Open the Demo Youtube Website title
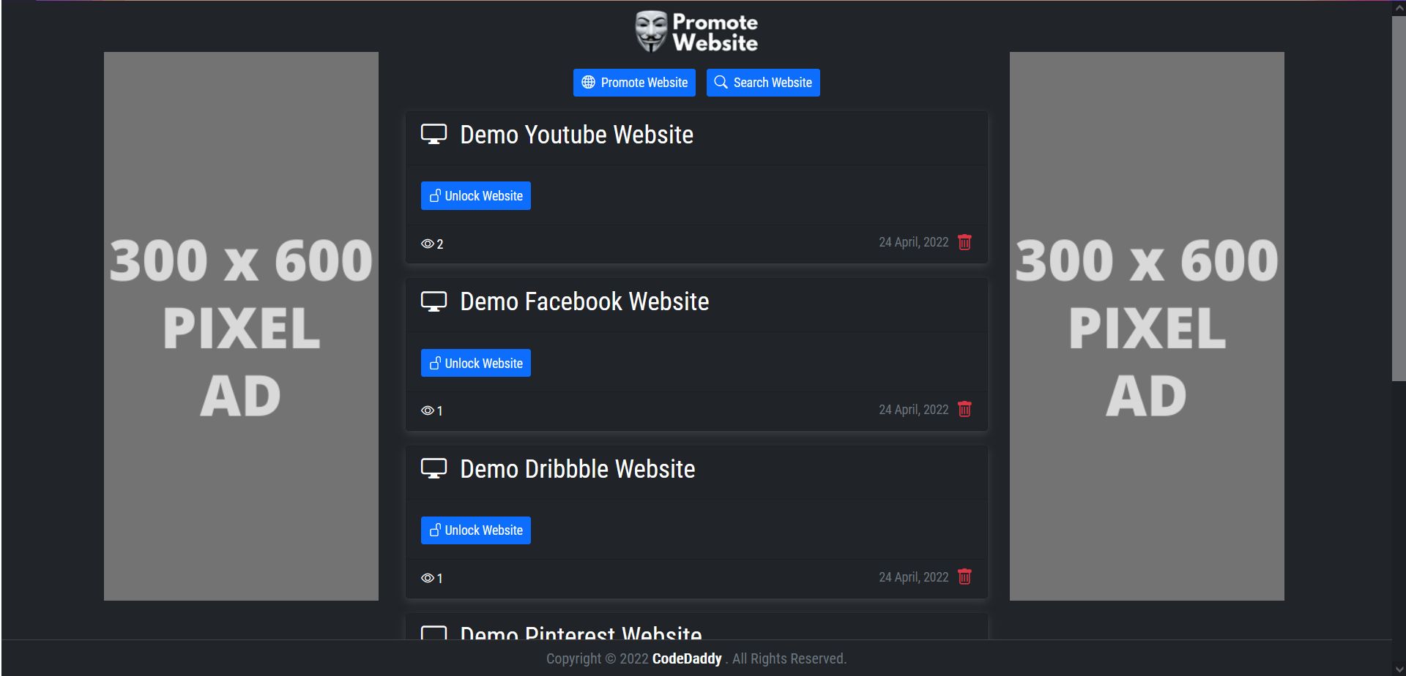 [x=576, y=135]
